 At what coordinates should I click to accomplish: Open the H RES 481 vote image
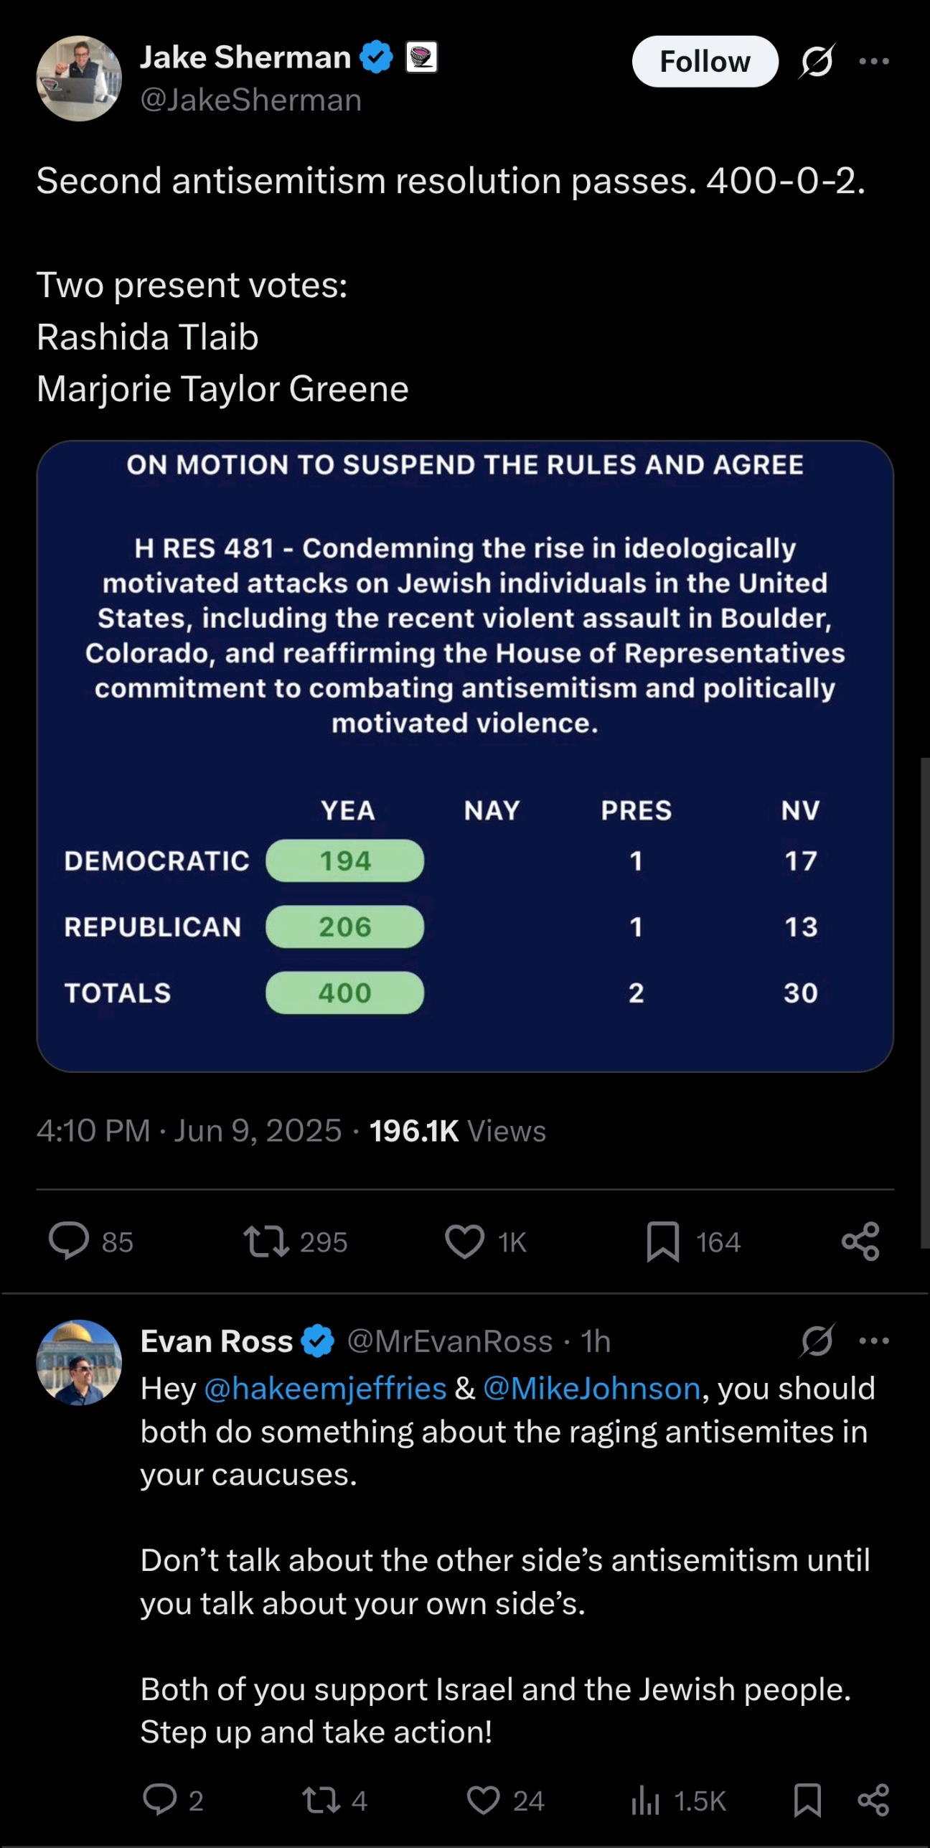(465, 756)
